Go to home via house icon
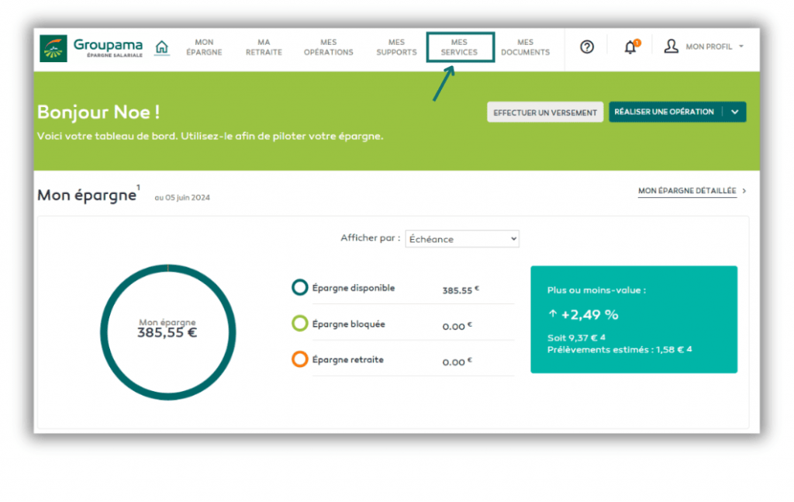This screenshot has width=794, height=502. [161, 47]
